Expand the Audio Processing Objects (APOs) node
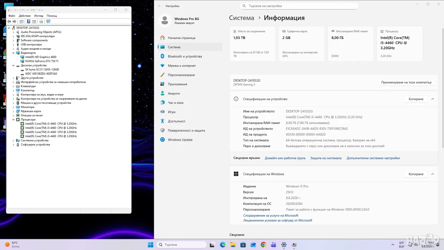 point(14,32)
